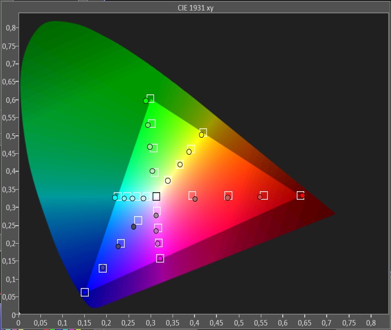The height and width of the screenshot is (330, 391).
Task: Select the 50% saturation green measured circle
Action: 150,147
